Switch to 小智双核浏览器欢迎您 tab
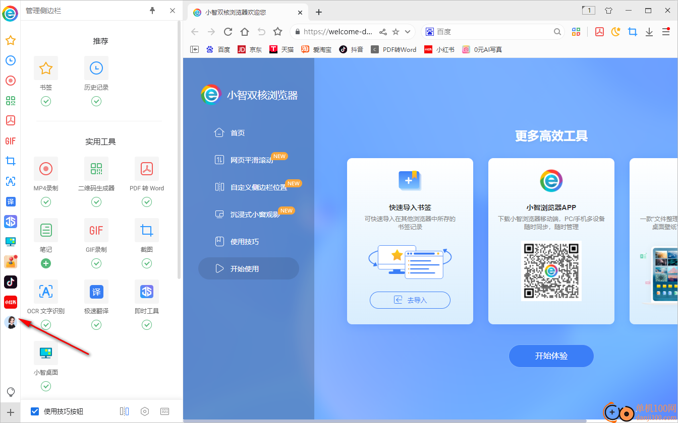This screenshot has height=423, width=678. coord(247,12)
